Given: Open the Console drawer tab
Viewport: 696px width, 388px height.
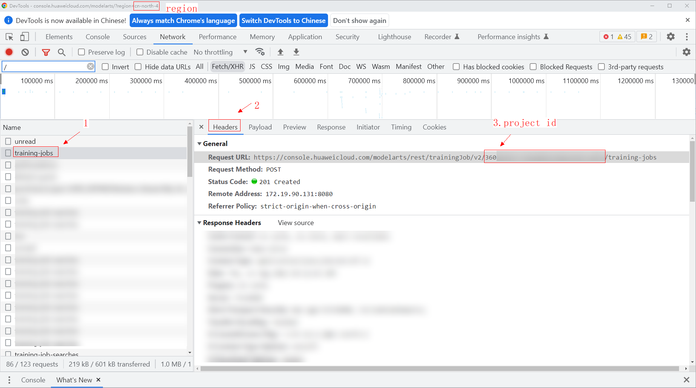Looking at the screenshot, I should [x=33, y=380].
